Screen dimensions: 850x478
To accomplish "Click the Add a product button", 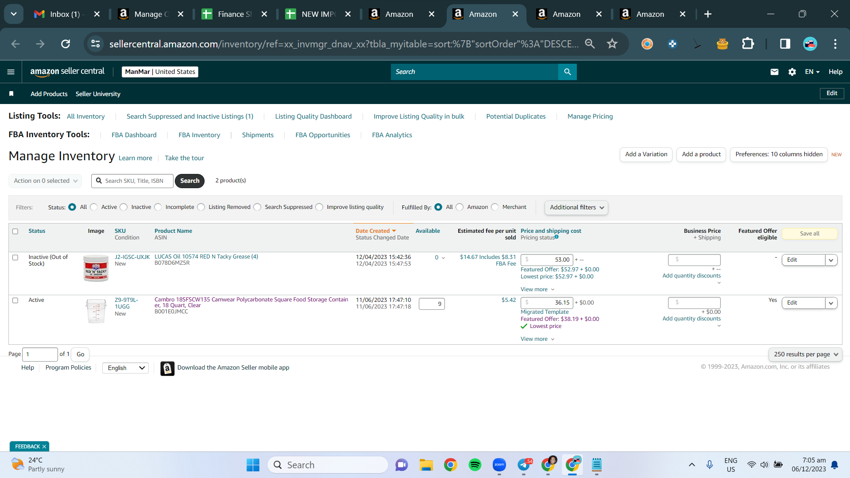I will (x=701, y=154).
